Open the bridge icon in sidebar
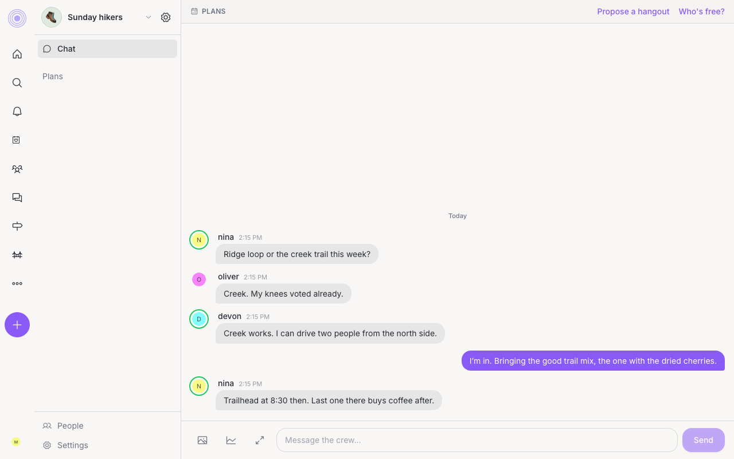The width and height of the screenshot is (734, 459). tap(17, 255)
